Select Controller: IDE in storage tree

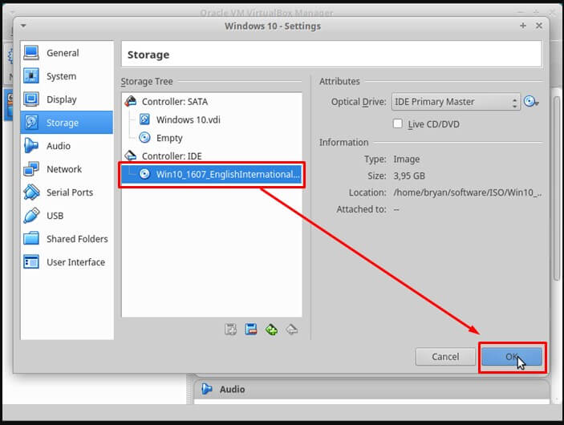click(x=212, y=156)
